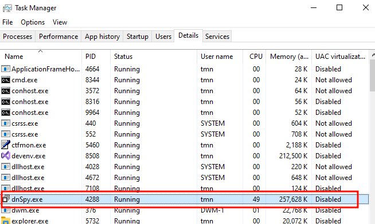Click CPU value 49 for dnSpy.exe
375x224 pixels.
pos(256,199)
